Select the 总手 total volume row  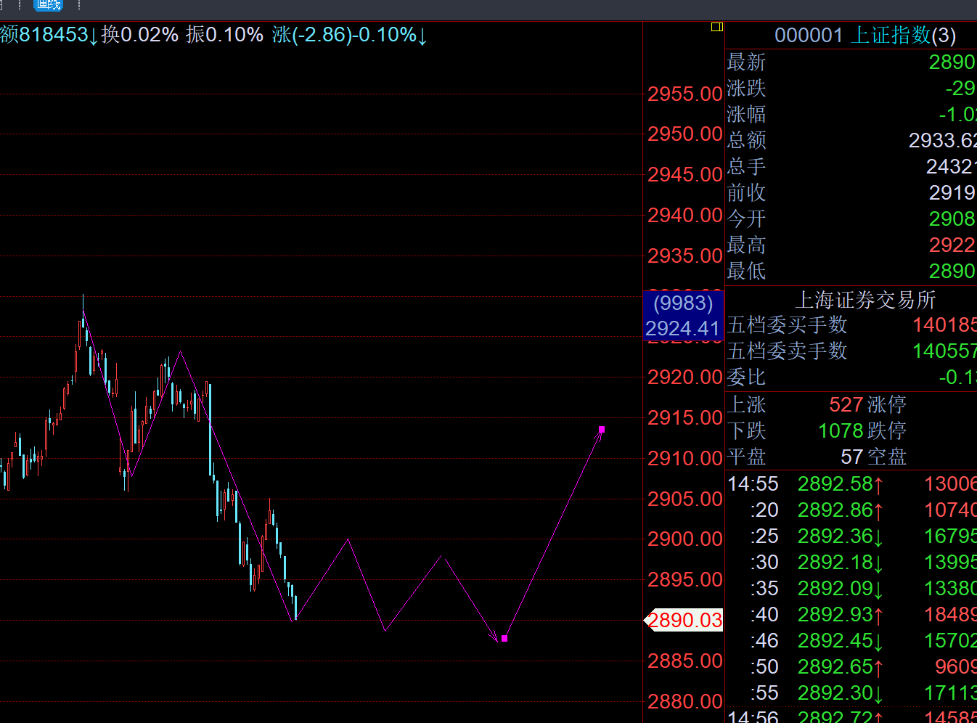[851, 166]
